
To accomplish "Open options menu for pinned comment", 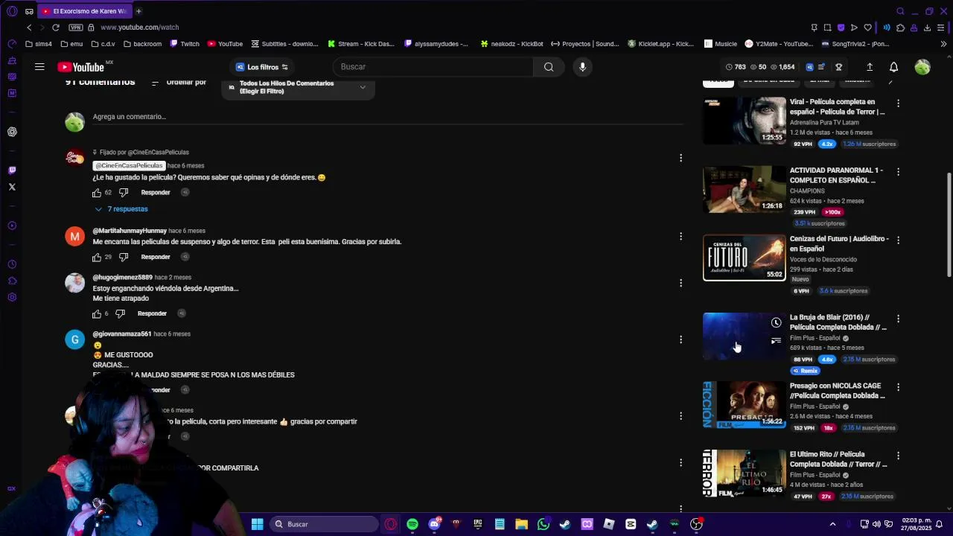I will click(681, 158).
